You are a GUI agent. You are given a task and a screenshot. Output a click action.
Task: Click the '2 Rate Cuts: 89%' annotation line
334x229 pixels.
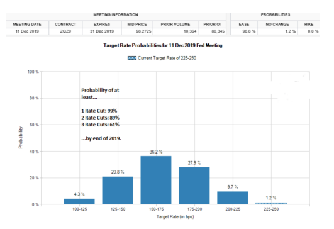[101, 118]
